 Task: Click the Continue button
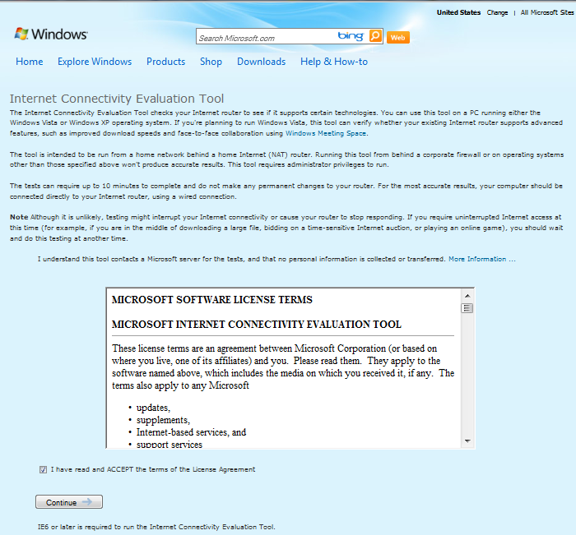point(69,502)
